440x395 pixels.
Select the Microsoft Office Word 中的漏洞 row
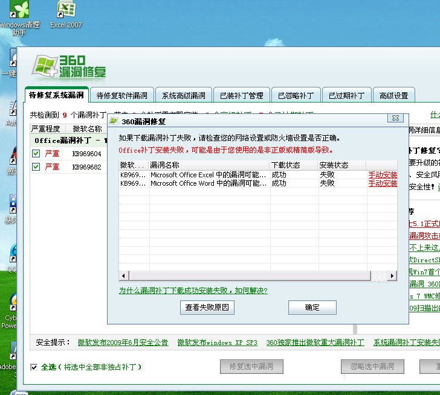pos(258,183)
